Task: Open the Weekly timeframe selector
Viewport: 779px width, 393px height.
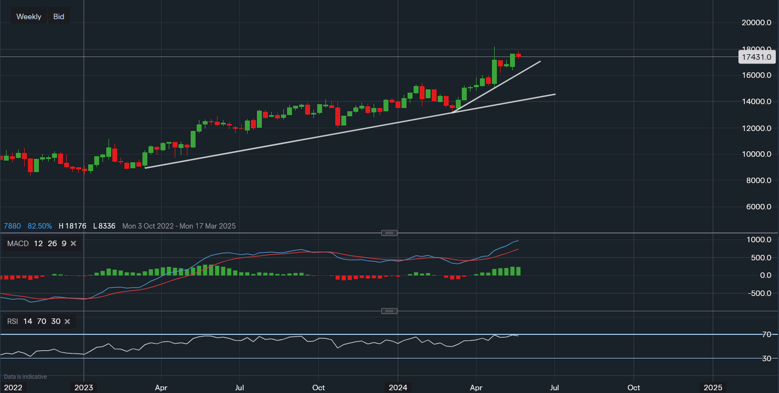Action: 28,16
